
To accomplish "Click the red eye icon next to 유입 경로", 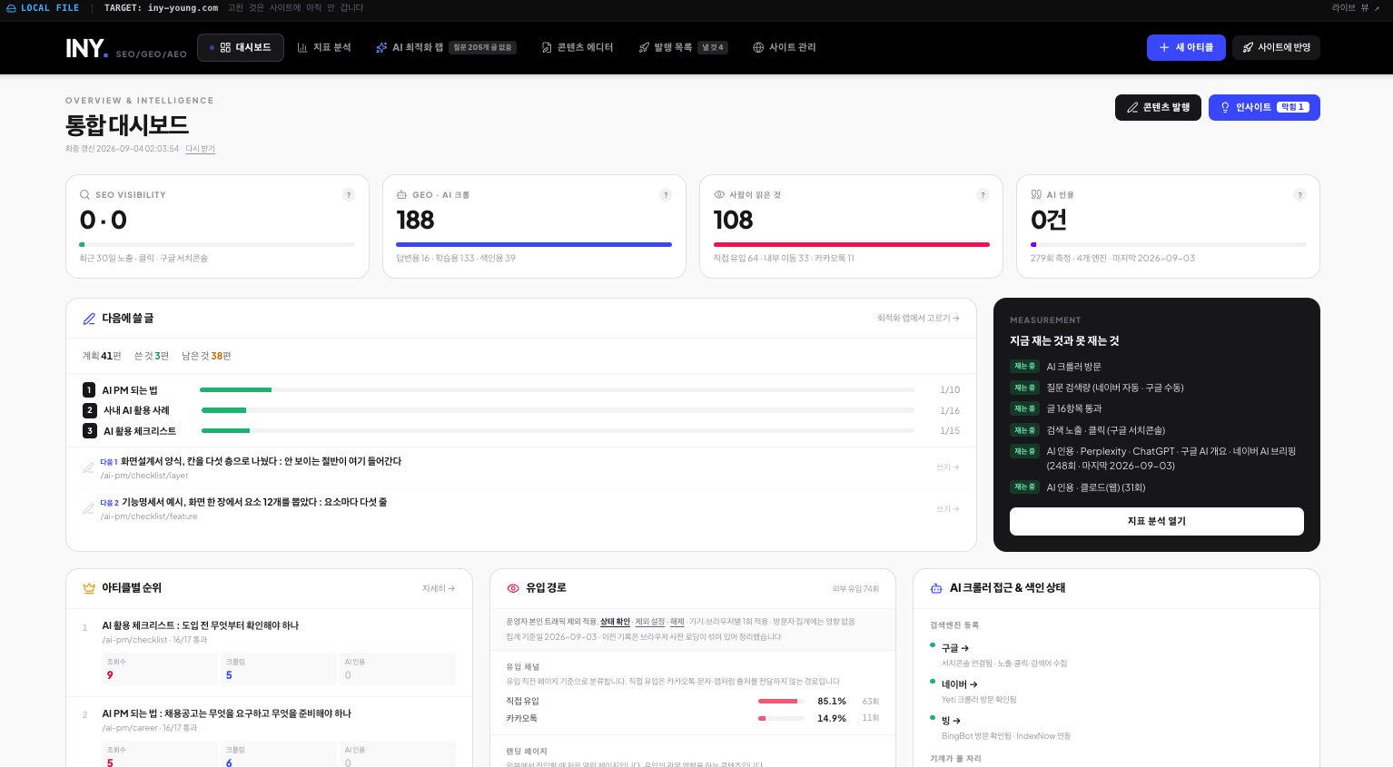I will pos(513,588).
